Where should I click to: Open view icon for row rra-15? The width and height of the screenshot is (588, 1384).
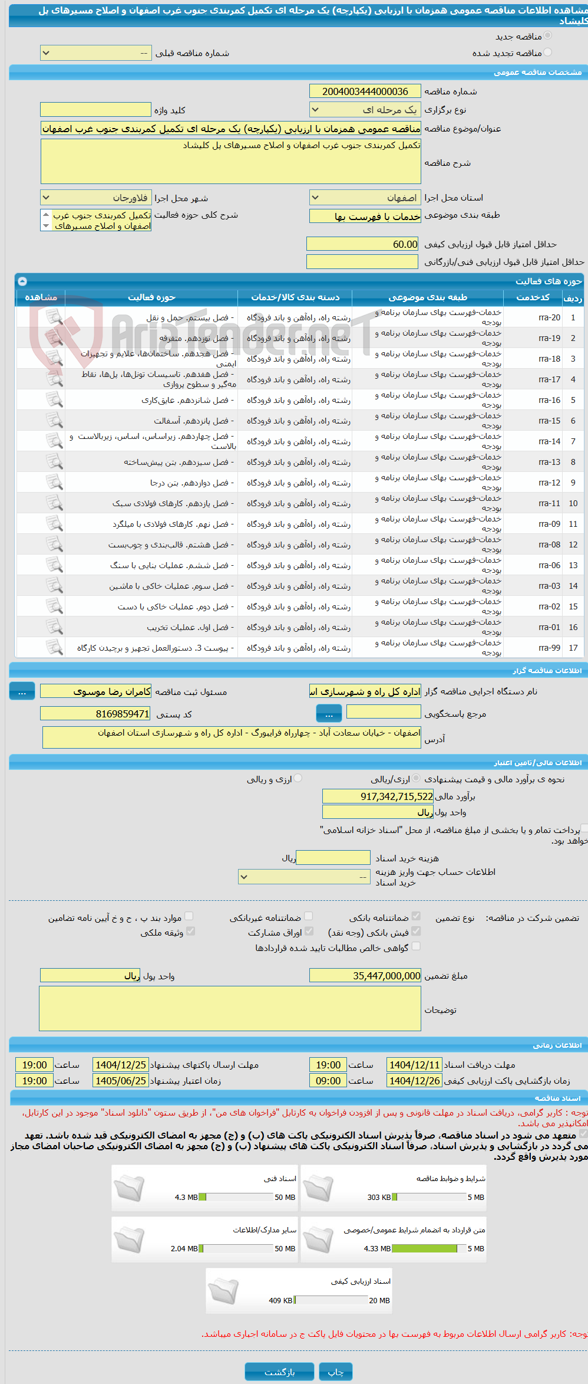coord(54,421)
